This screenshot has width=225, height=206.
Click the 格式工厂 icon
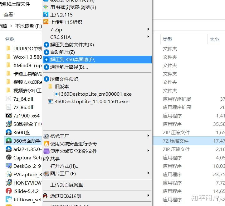pos(46,136)
